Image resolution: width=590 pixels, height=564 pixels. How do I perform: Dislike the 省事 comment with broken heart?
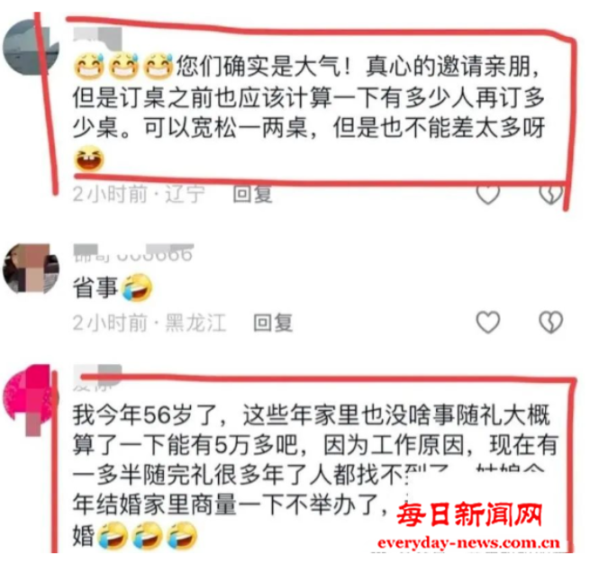550,323
